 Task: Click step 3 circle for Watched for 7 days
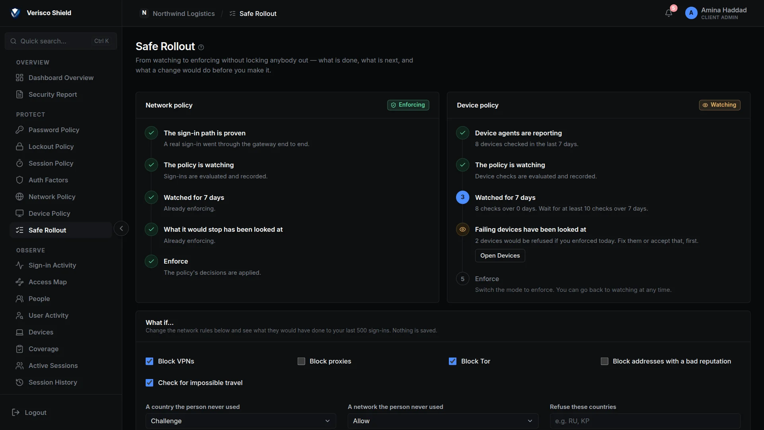pyautogui.click(x=462, y=197)
